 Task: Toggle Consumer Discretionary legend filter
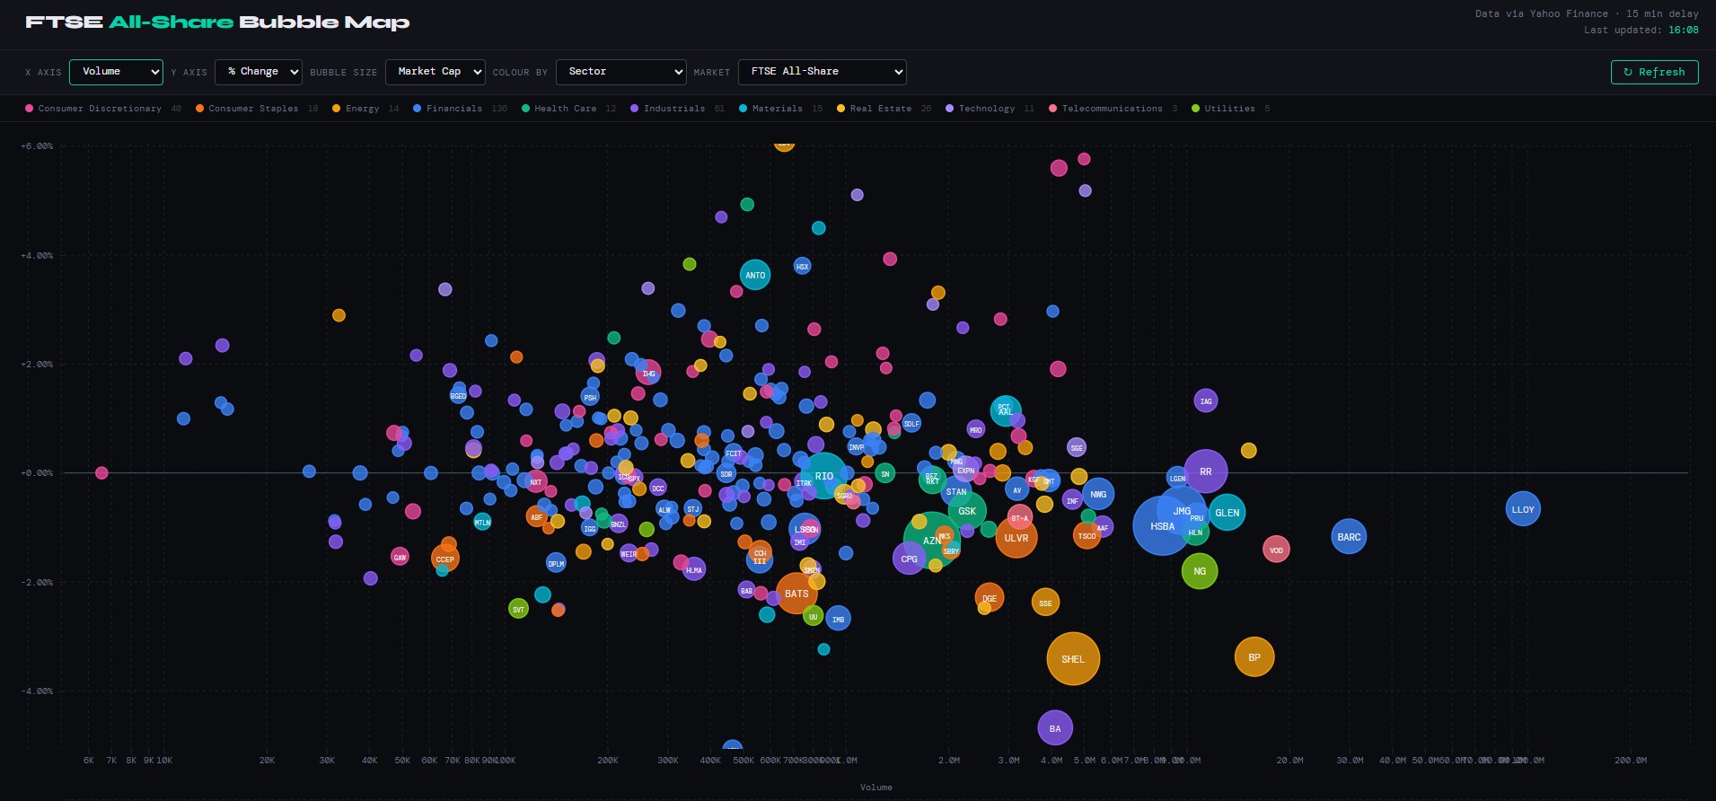(x=103, y=109)
